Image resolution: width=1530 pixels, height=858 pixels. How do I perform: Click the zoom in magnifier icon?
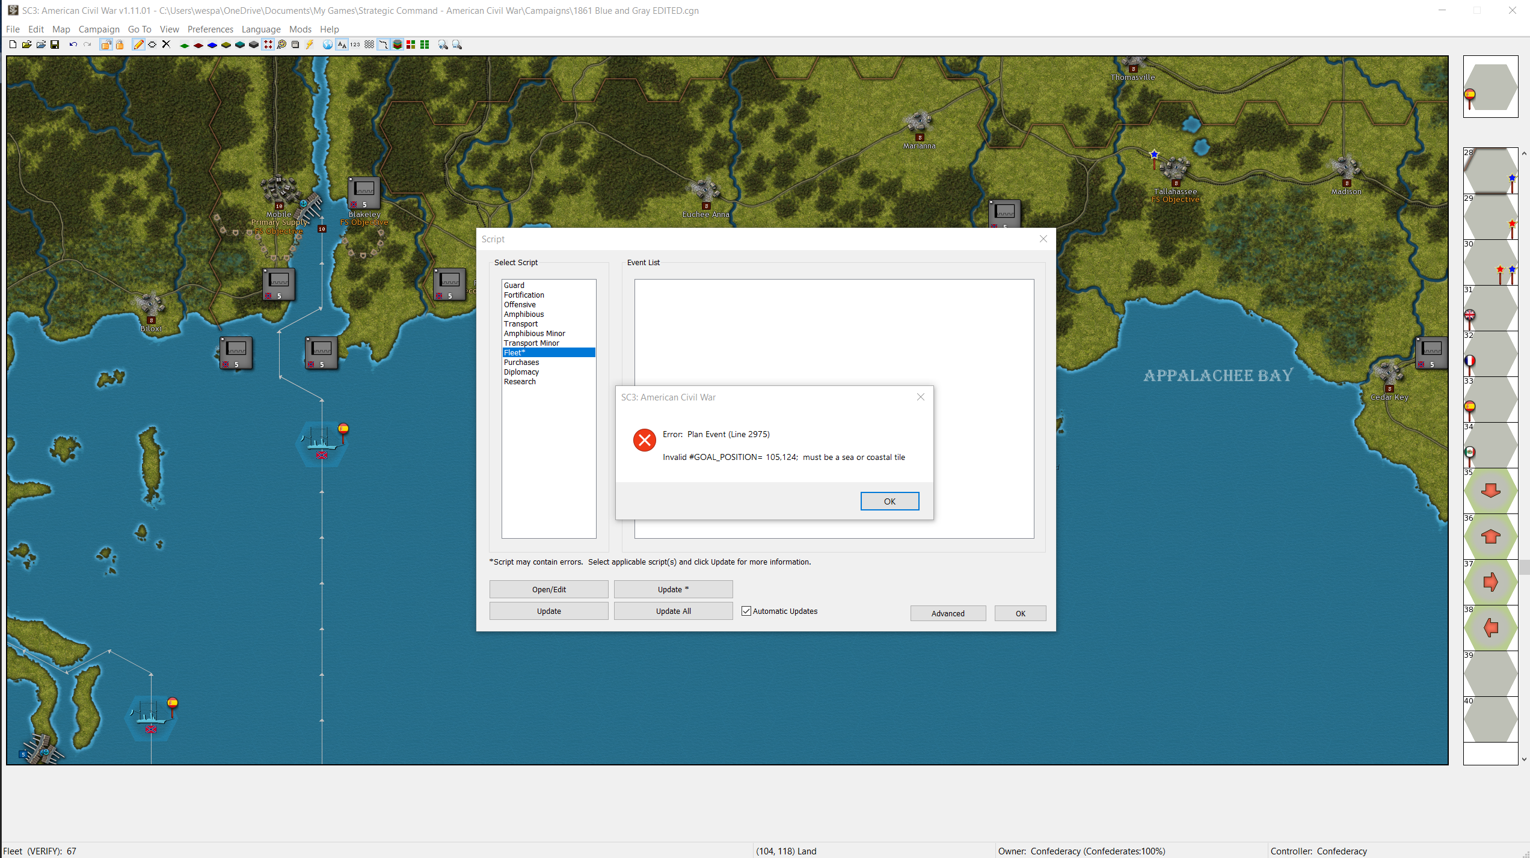pos(443,44)
